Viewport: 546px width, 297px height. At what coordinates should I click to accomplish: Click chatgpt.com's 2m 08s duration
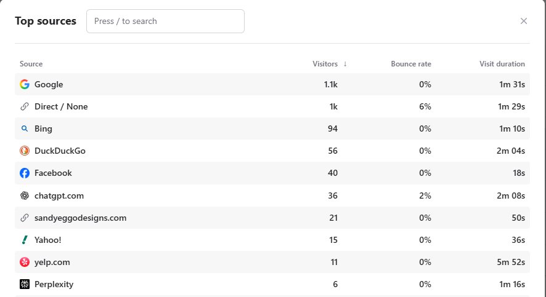pos(511,196)
